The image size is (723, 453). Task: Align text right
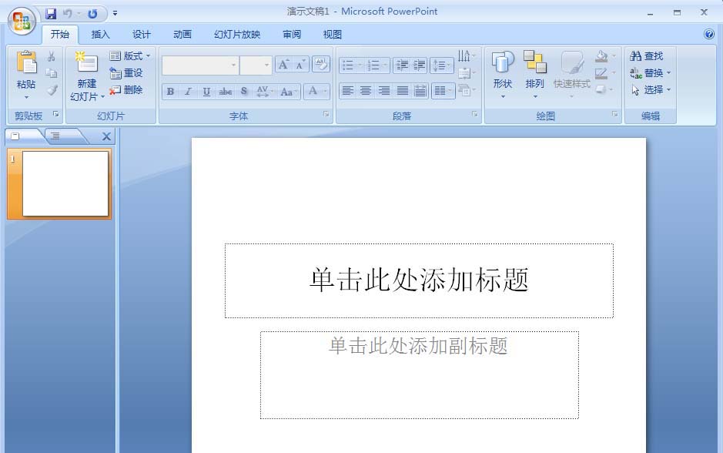[384, 91]
